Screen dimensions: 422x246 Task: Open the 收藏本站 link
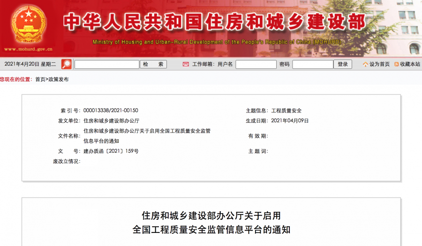pos(410,64)
